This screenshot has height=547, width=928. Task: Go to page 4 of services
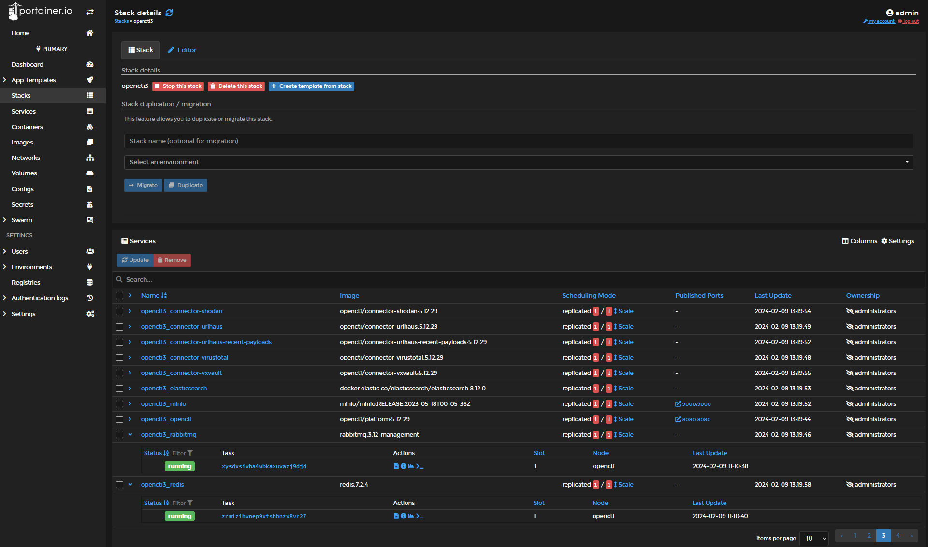[x=898, y=535]
